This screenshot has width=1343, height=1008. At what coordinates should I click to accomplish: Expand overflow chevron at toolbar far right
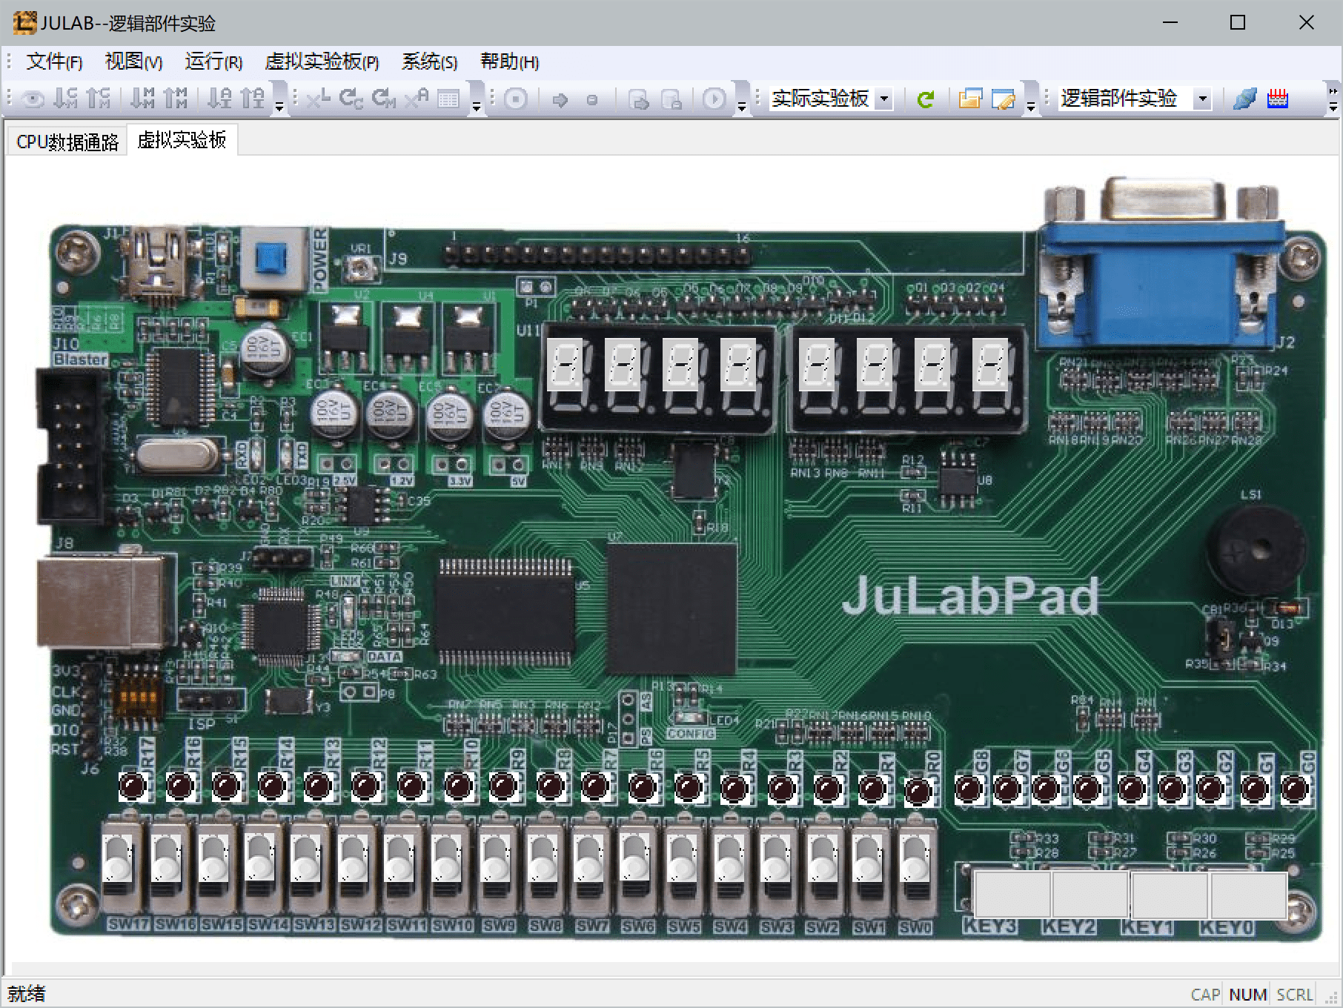coord(1333,99)
